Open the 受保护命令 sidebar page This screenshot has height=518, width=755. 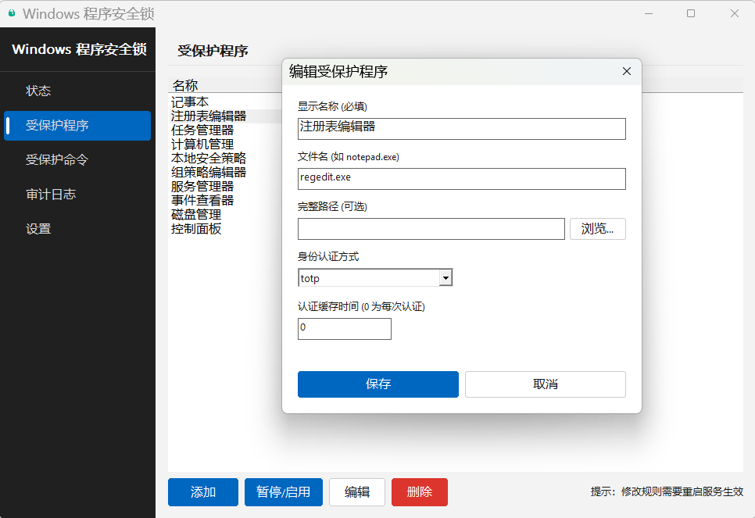pos(58,160)
